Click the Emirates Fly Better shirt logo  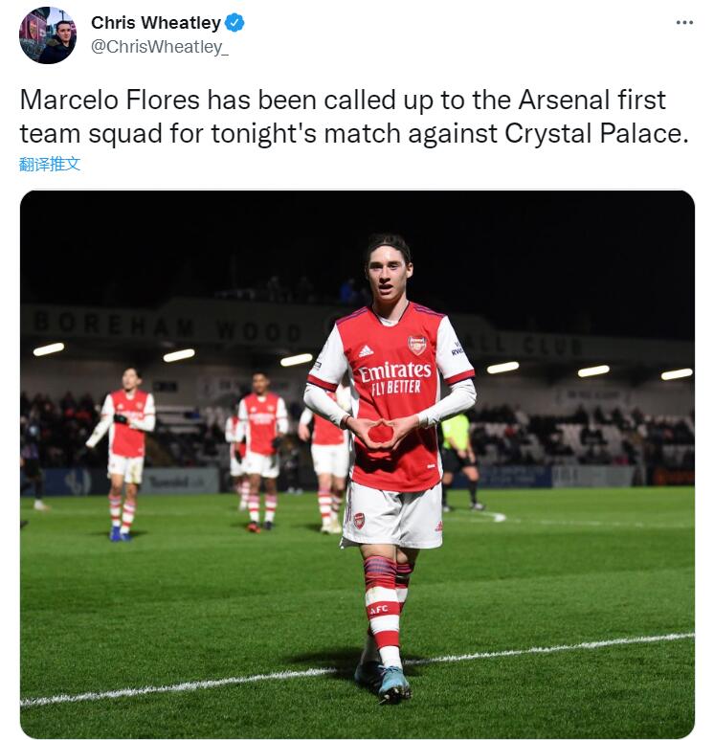click(395, 378)
